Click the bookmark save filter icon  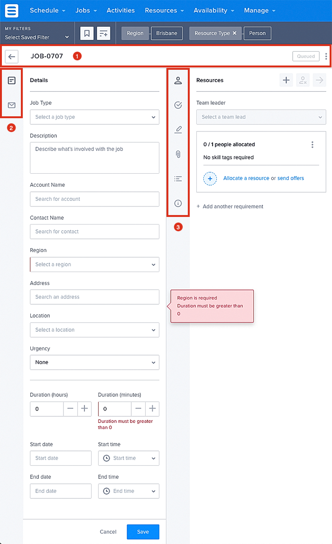tap(87, 33)
